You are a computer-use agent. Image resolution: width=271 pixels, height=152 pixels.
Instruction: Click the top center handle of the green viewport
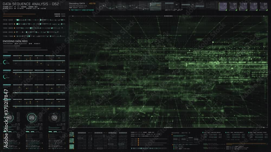pyautogui.click(x=168, y=16)
